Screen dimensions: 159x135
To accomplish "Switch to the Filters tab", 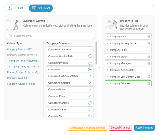I will tap(15, 8).
